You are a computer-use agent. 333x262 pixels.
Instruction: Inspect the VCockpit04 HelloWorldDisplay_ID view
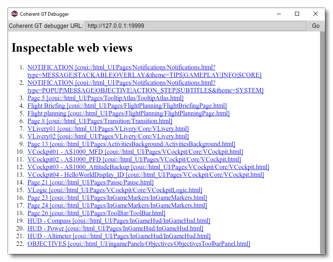point(145,174)
